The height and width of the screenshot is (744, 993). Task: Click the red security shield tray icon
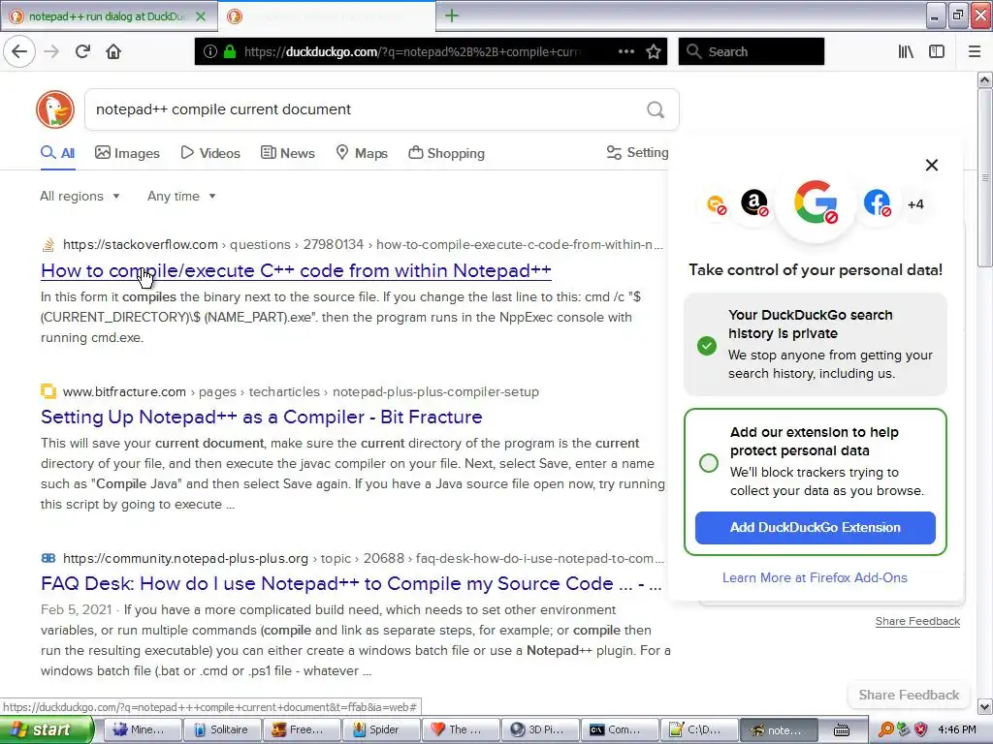(921, 729)
